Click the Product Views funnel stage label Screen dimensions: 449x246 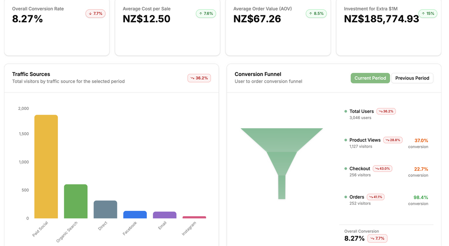[x=365, y=140]
